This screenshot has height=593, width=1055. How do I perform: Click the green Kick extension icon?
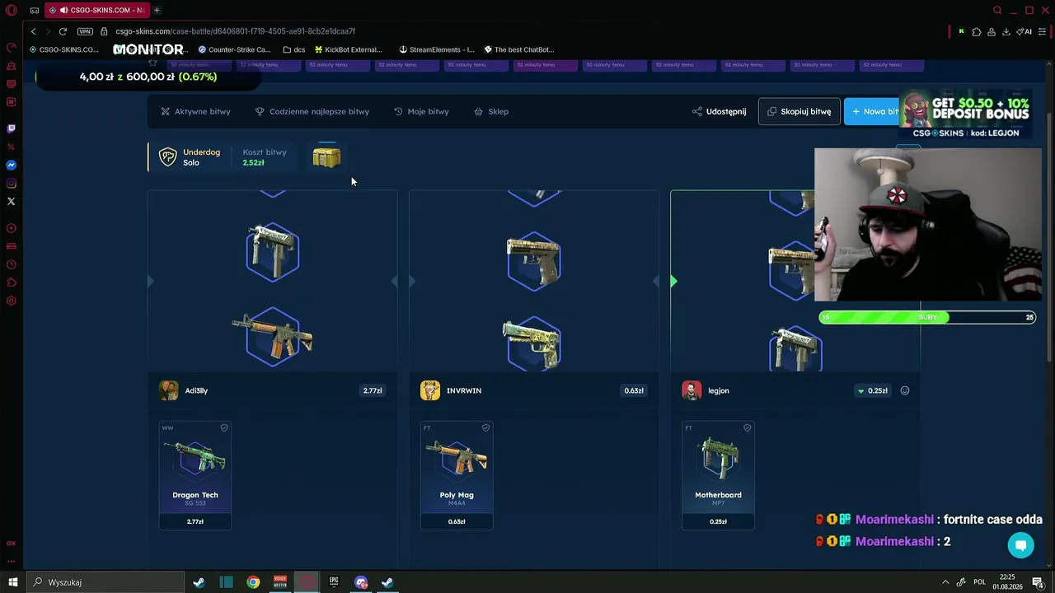point(961,31)
